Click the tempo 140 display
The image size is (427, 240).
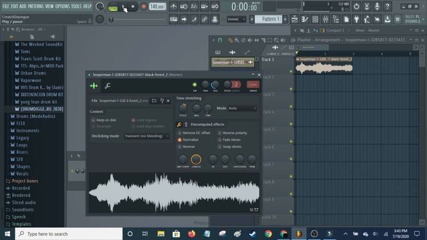coord(157,7)
